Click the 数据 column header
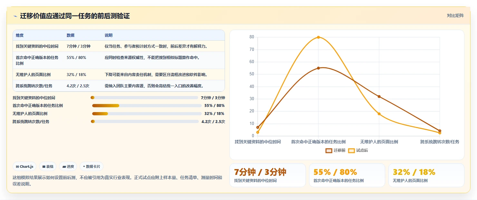The width and height of the screenshot is (477, 200). pyautogui.click(x=71, y=35)
